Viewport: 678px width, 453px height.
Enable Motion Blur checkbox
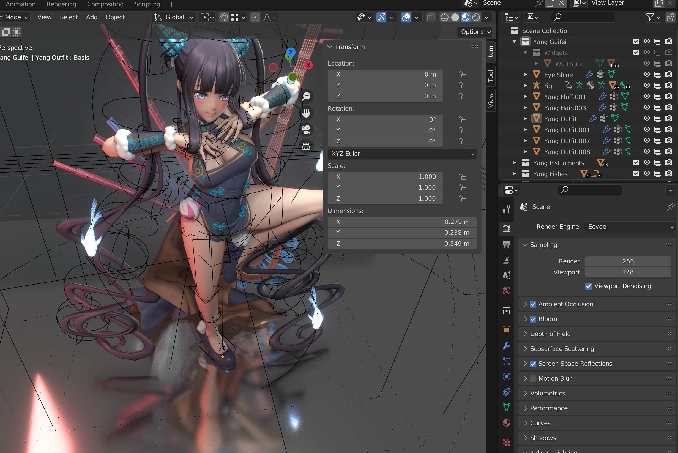coord(533,378)
